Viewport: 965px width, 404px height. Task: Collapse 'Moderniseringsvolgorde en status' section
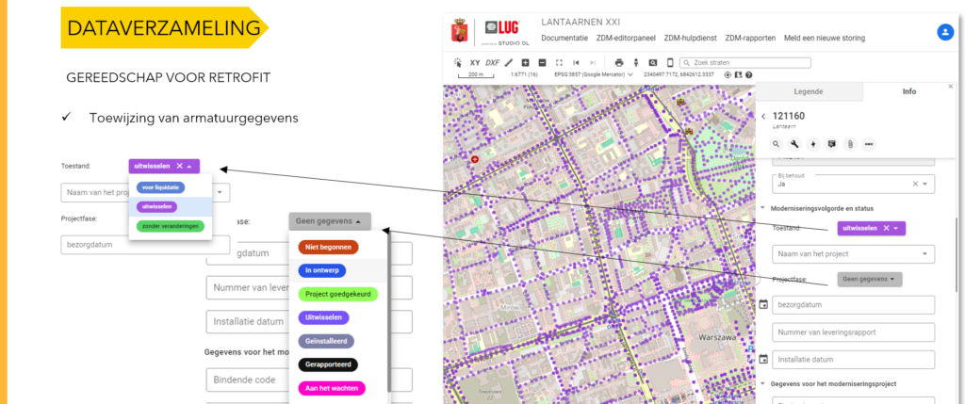(x=762, y=208)
